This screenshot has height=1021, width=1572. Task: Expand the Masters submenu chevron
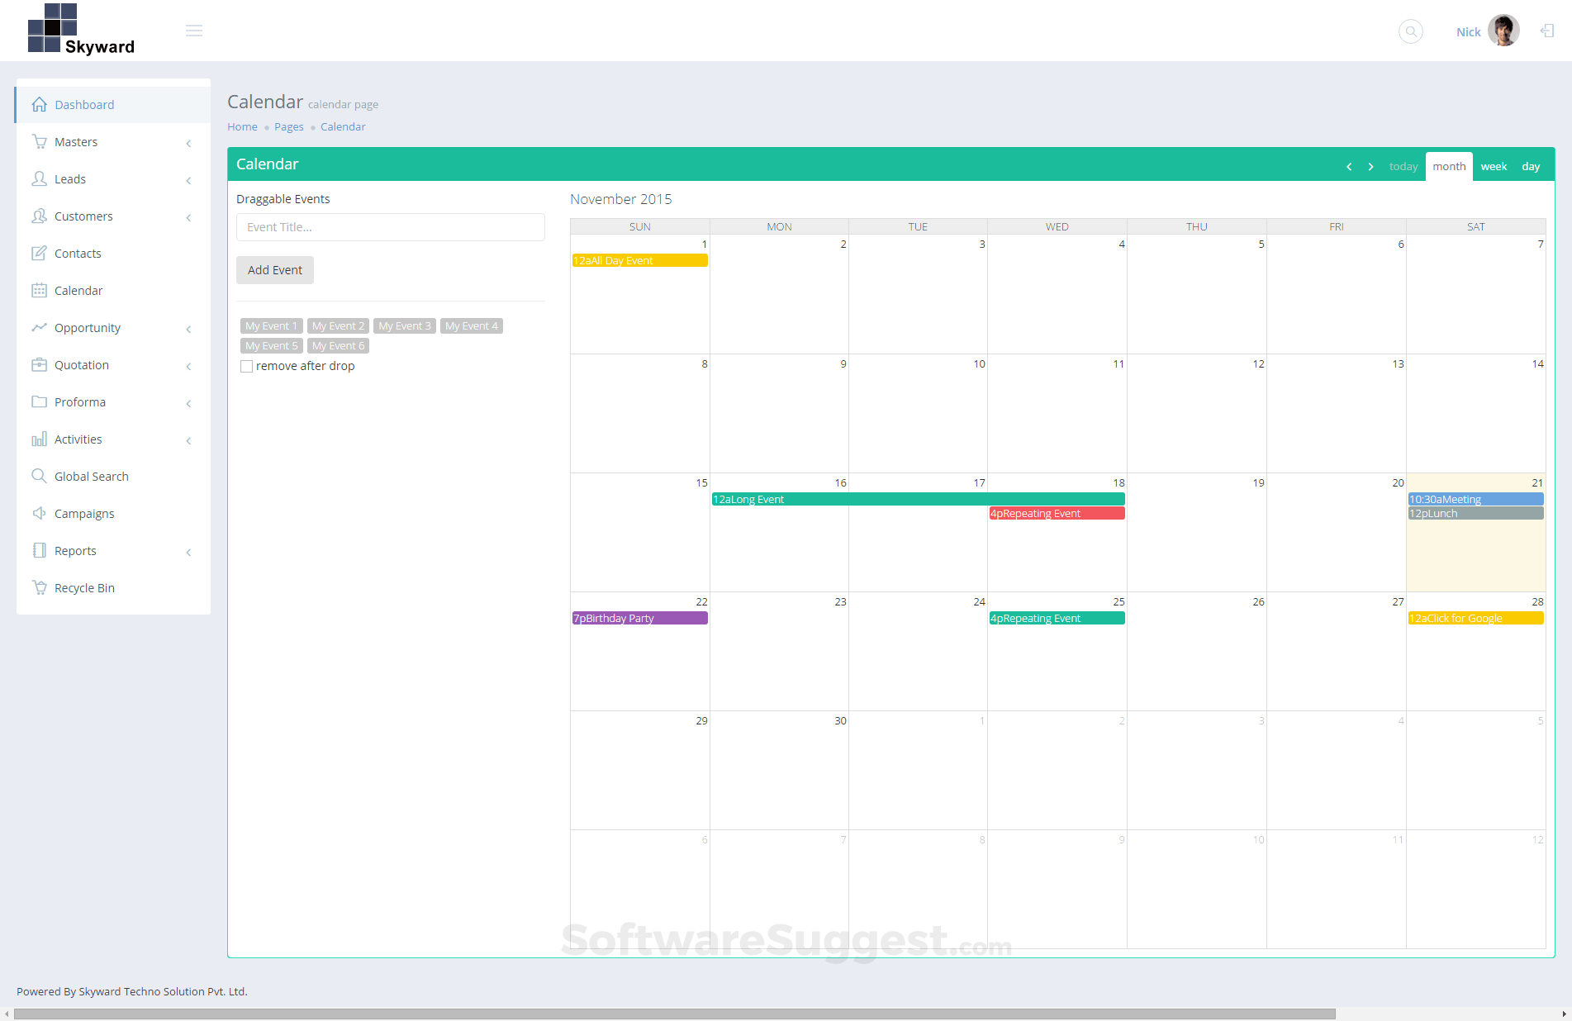pos(188,143)
